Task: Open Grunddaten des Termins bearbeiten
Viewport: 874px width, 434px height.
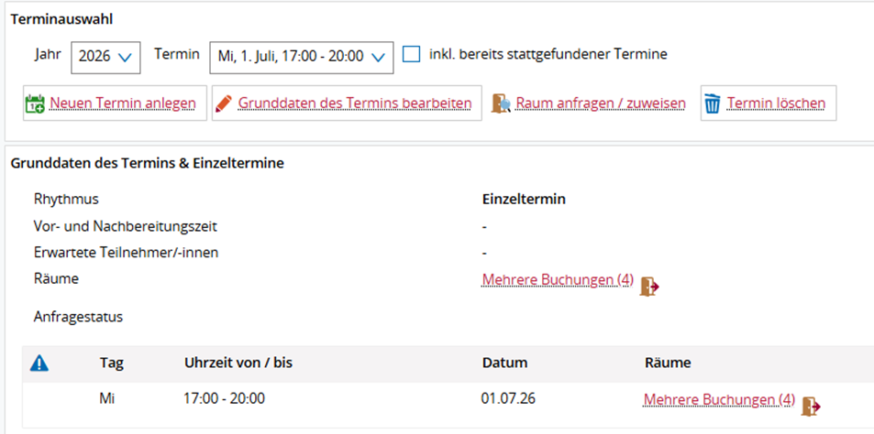Action: pos(355,103)
